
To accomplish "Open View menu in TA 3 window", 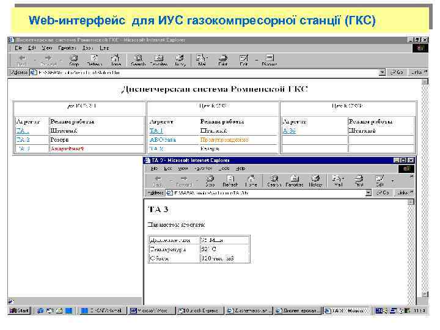I will (183, 169).
